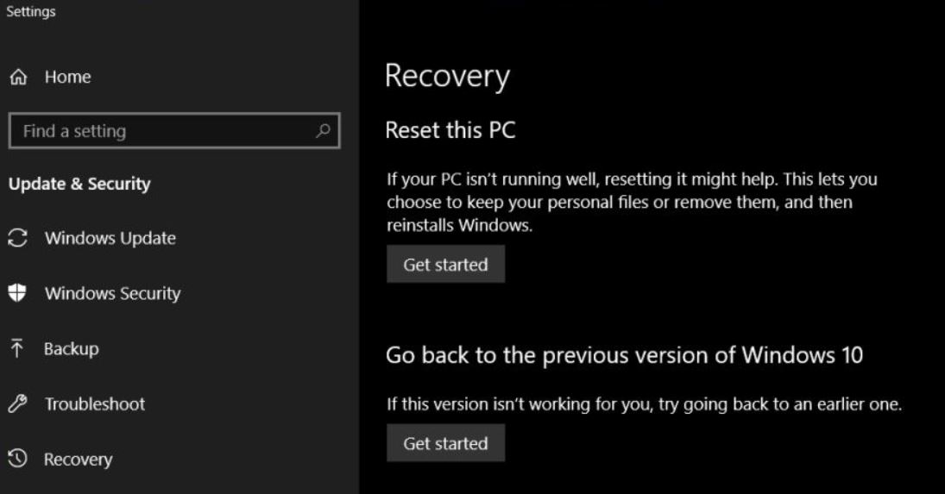
Task: Focus the Find a setting search box
Action: pos(174,130)
